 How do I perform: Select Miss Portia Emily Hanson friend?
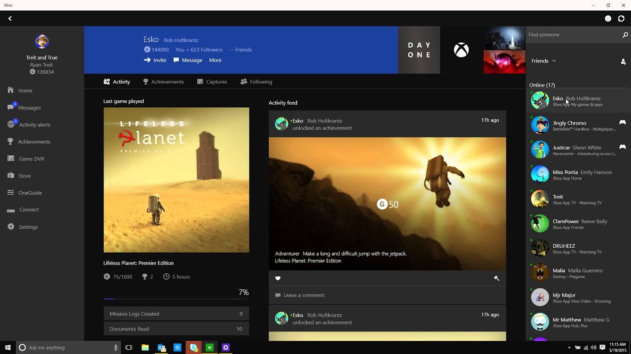pos(578,175)
